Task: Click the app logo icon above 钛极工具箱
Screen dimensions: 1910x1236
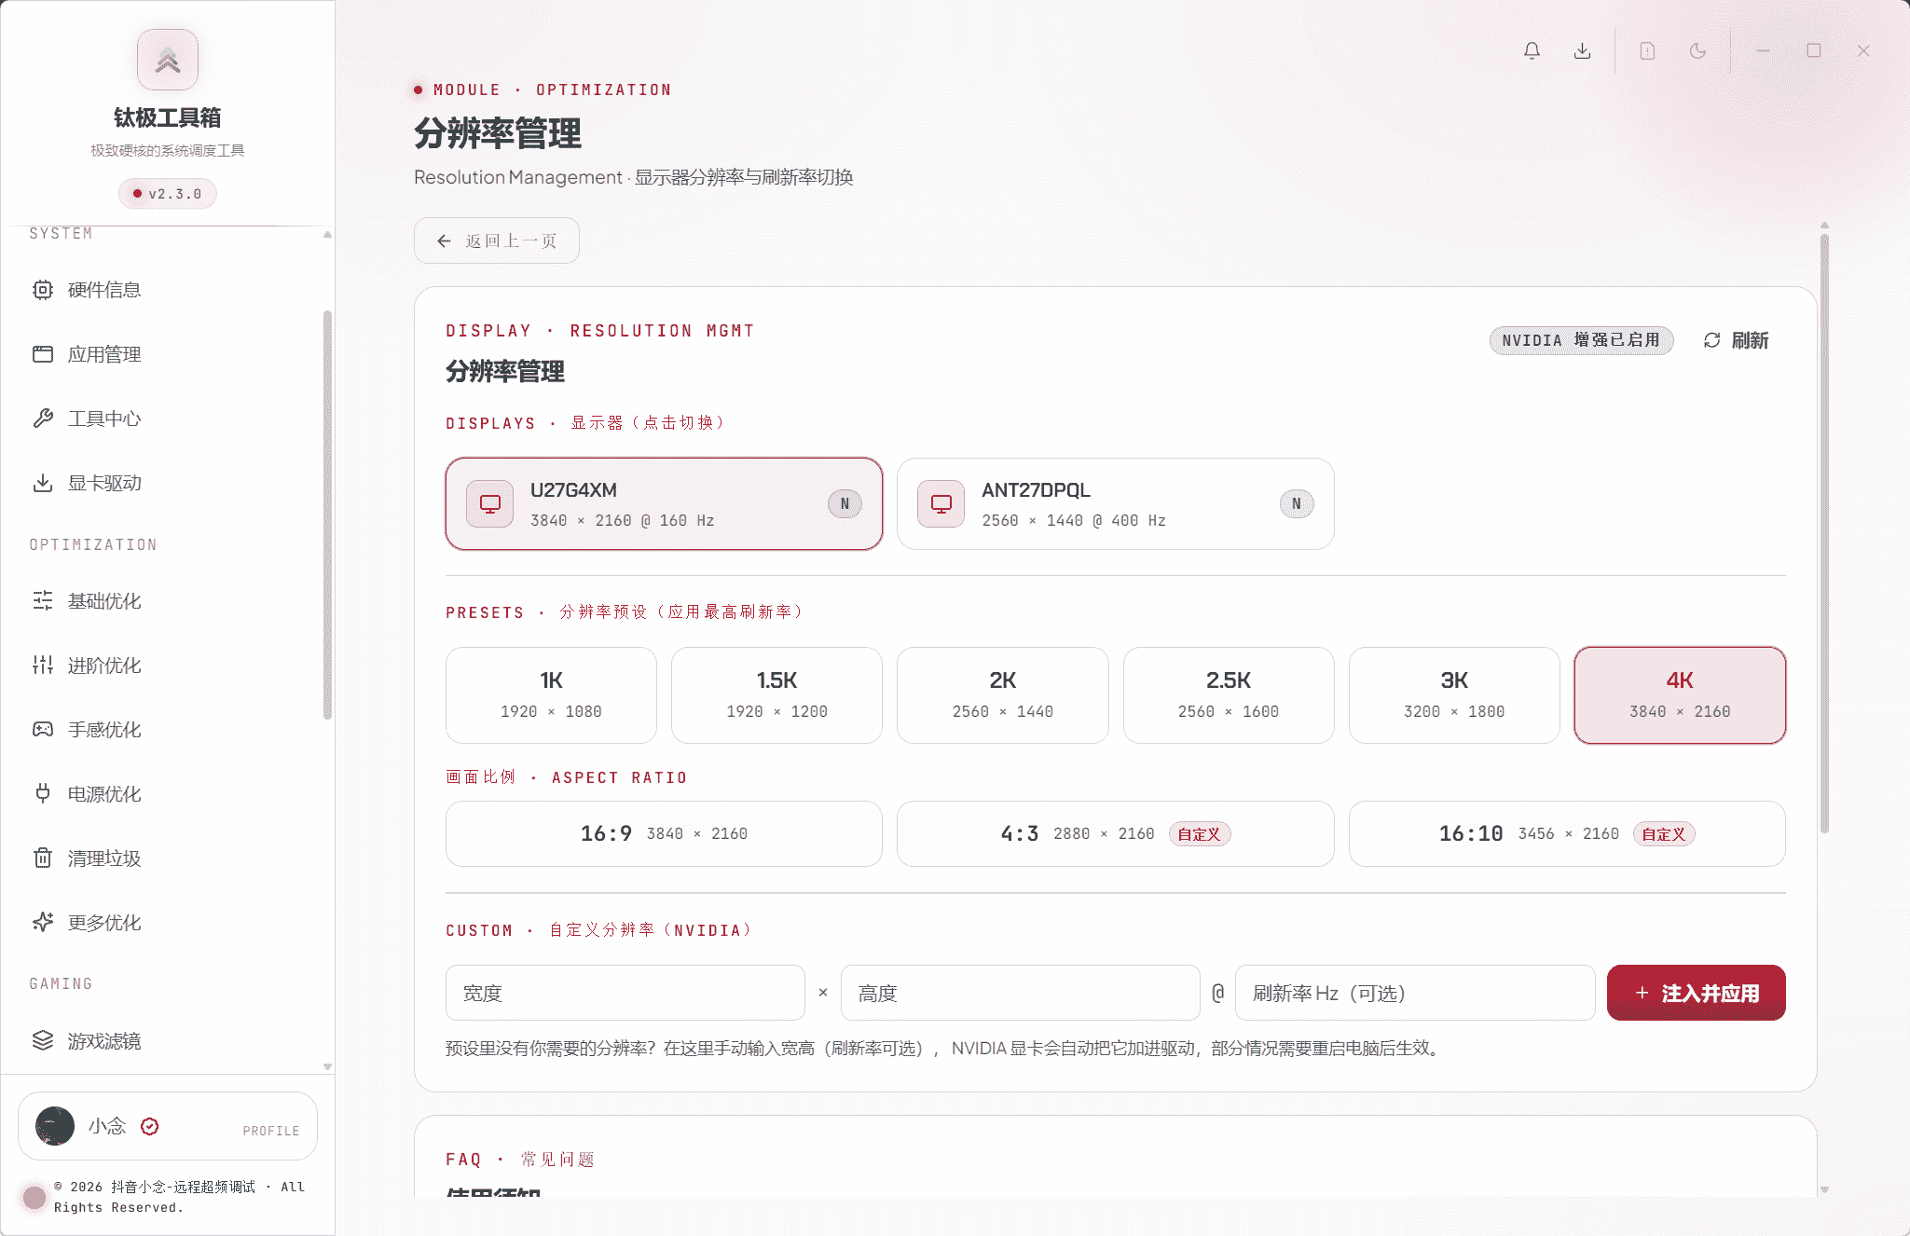Action: click(168, 60)
